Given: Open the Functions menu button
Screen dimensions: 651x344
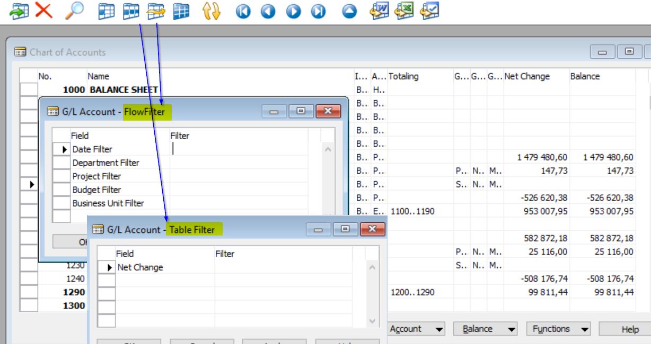Looking at the screenshot, I should tap(558, 329).
